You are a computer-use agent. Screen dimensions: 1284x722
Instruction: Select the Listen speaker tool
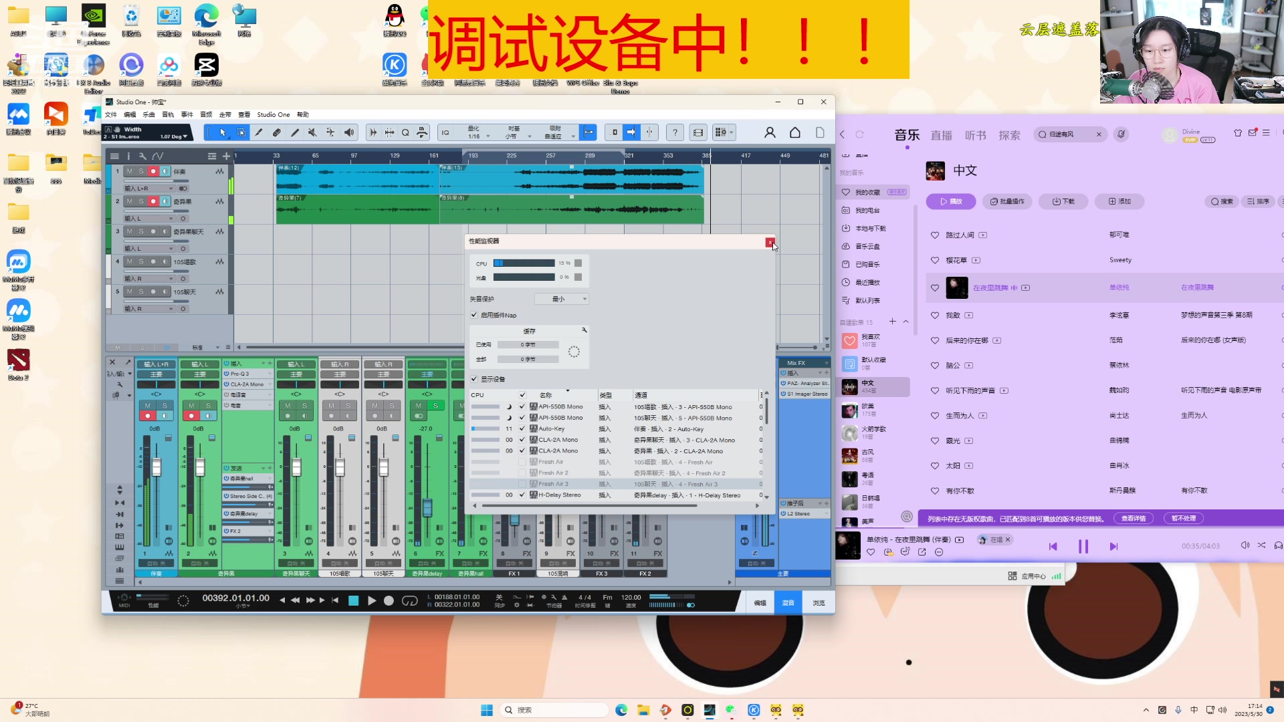(348, 132)
